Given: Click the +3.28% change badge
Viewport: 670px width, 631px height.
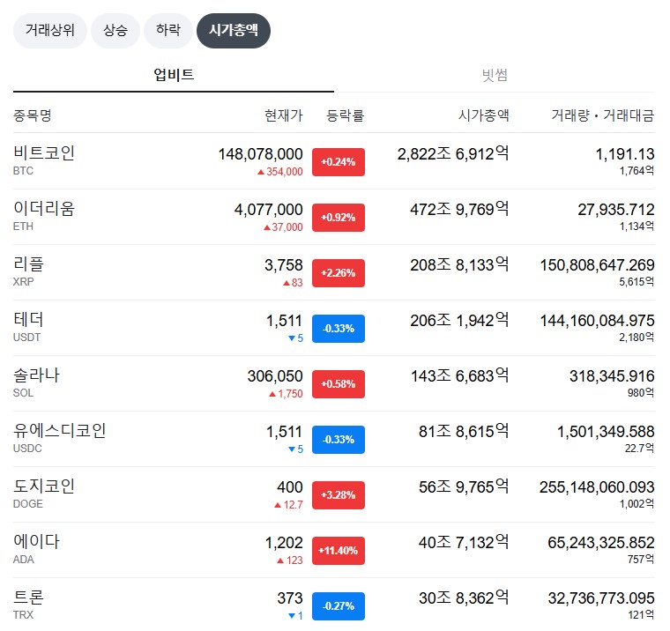Looking at the screenshot, I should 339,495.
